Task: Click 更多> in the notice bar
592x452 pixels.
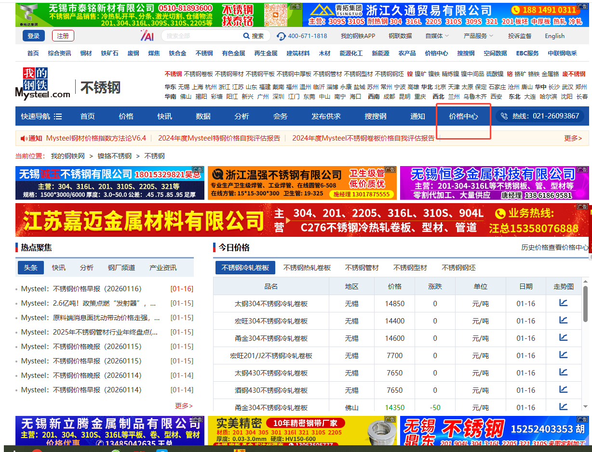Action: (573, 138)
